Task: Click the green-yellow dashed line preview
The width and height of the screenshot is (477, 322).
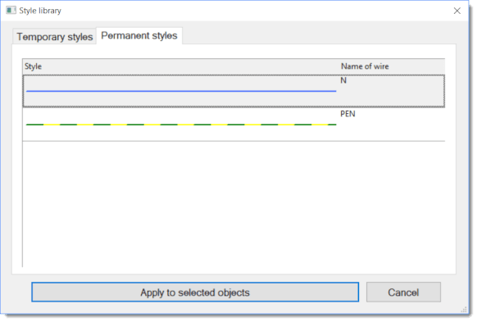Action: coord(181,125)
